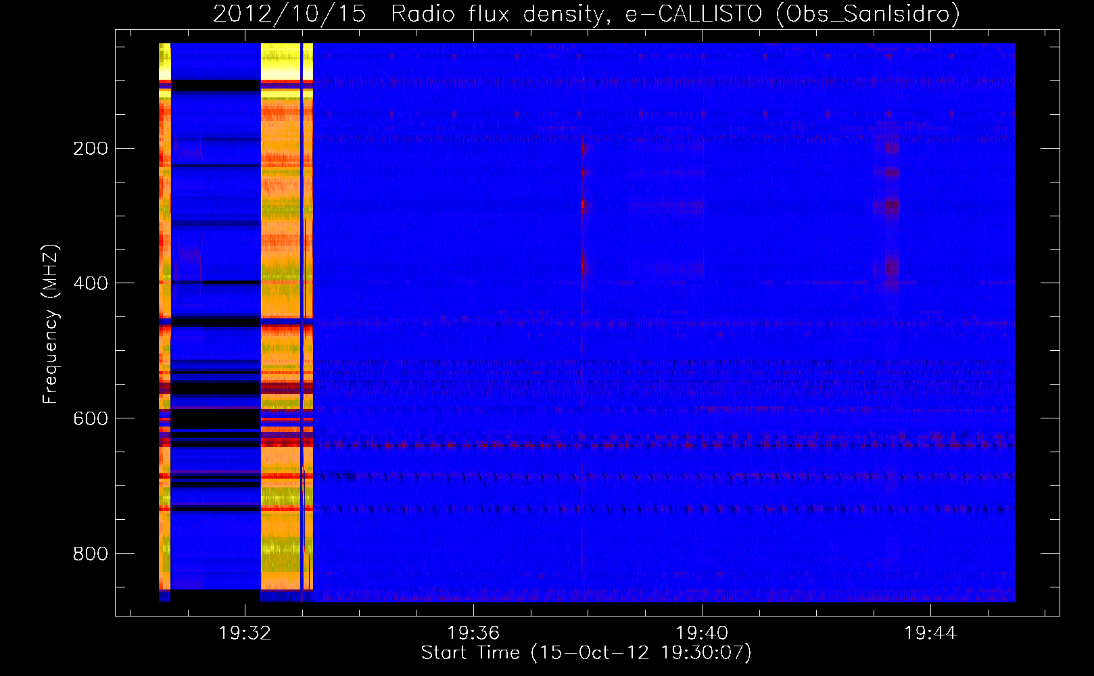Click the '600' frequency tick label
Image resolution: width=1094 pixels, height=676 pixels.
91,418
